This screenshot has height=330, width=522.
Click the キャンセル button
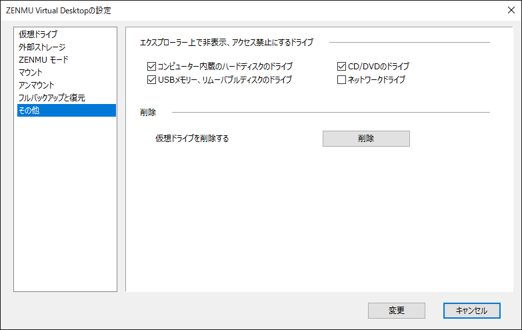click(472, 311)
